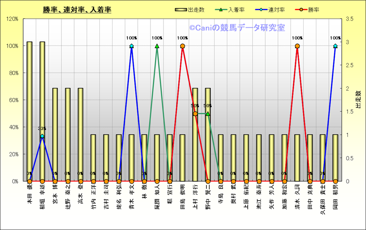Click the 3.5 label on right axis
This screenshot has height=230, width=366.
(x=348, y=19)
